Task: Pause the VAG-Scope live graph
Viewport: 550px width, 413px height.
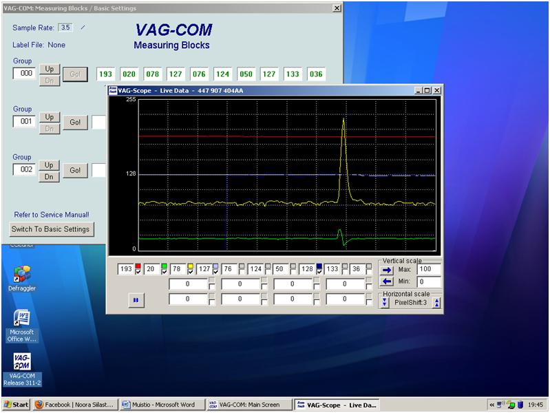Action: [135, 300]
